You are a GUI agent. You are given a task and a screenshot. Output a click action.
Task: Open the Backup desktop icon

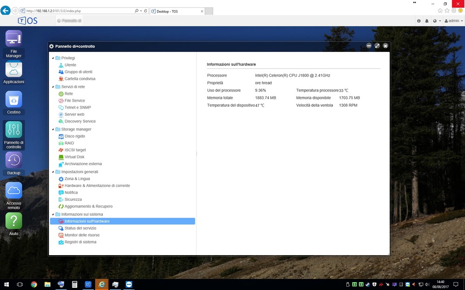pyautogui.click(x=13, y=161)
